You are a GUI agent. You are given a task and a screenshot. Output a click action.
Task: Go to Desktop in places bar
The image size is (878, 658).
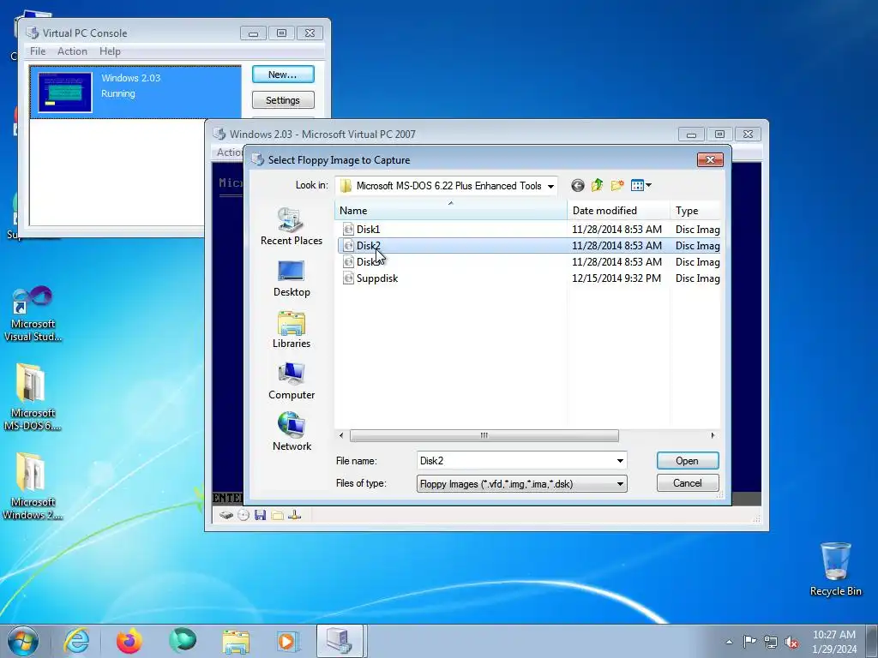coord(292,278)
